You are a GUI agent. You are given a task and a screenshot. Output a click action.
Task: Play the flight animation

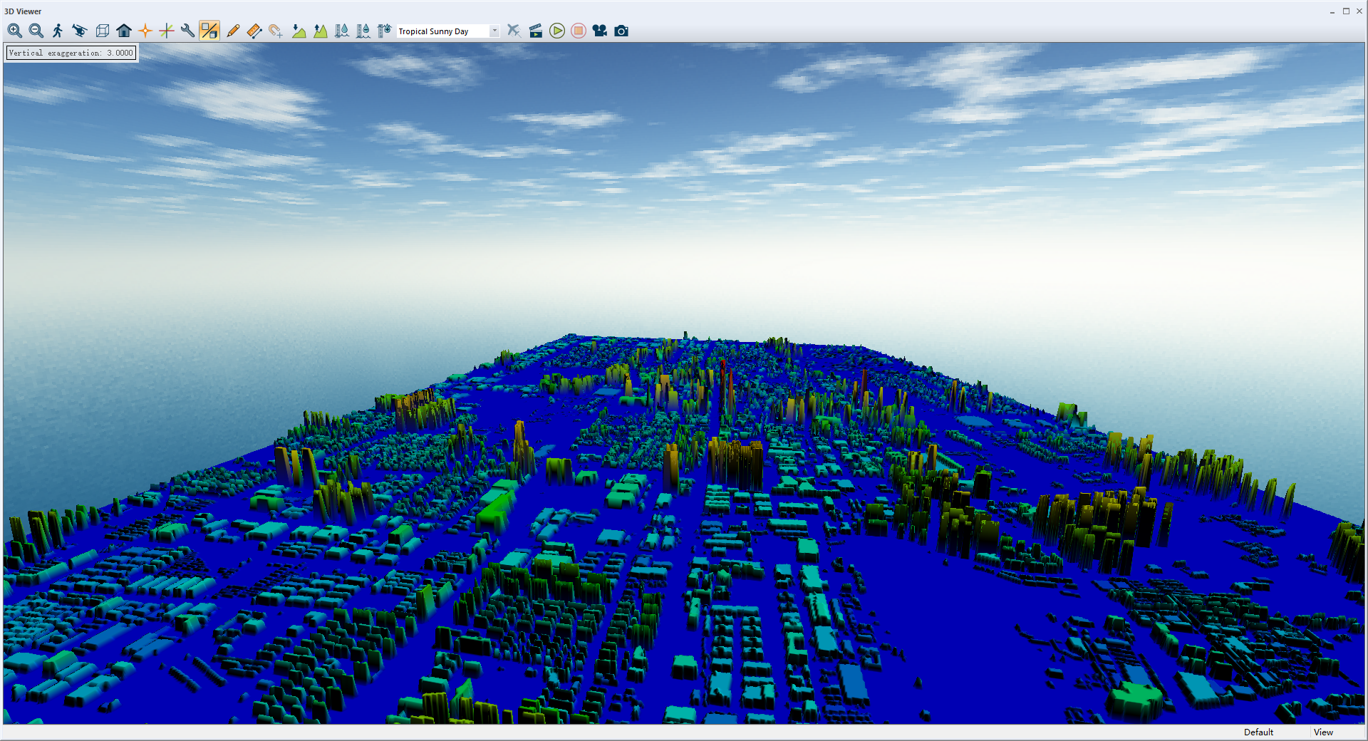point(556,31)
